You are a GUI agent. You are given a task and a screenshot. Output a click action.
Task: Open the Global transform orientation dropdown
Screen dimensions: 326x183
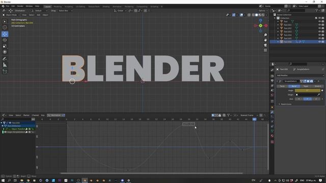point(120,11)
